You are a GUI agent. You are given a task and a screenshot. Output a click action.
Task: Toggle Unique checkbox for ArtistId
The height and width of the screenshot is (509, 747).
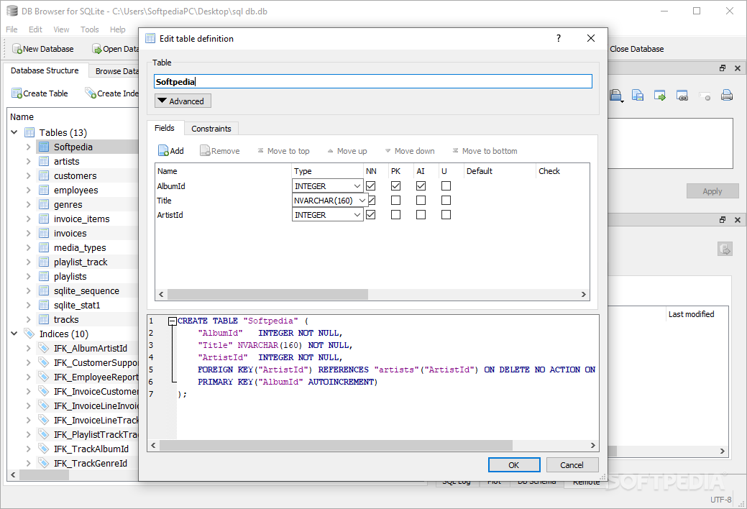446,214
